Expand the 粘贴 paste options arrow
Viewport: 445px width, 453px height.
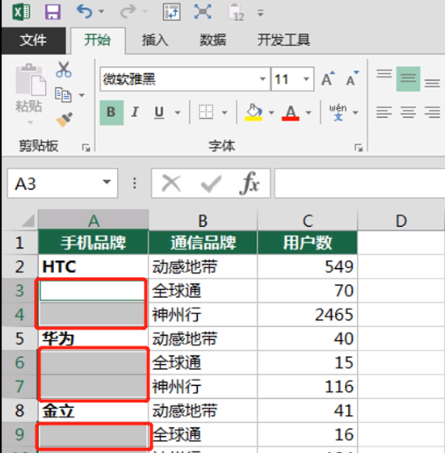(30, 123)
